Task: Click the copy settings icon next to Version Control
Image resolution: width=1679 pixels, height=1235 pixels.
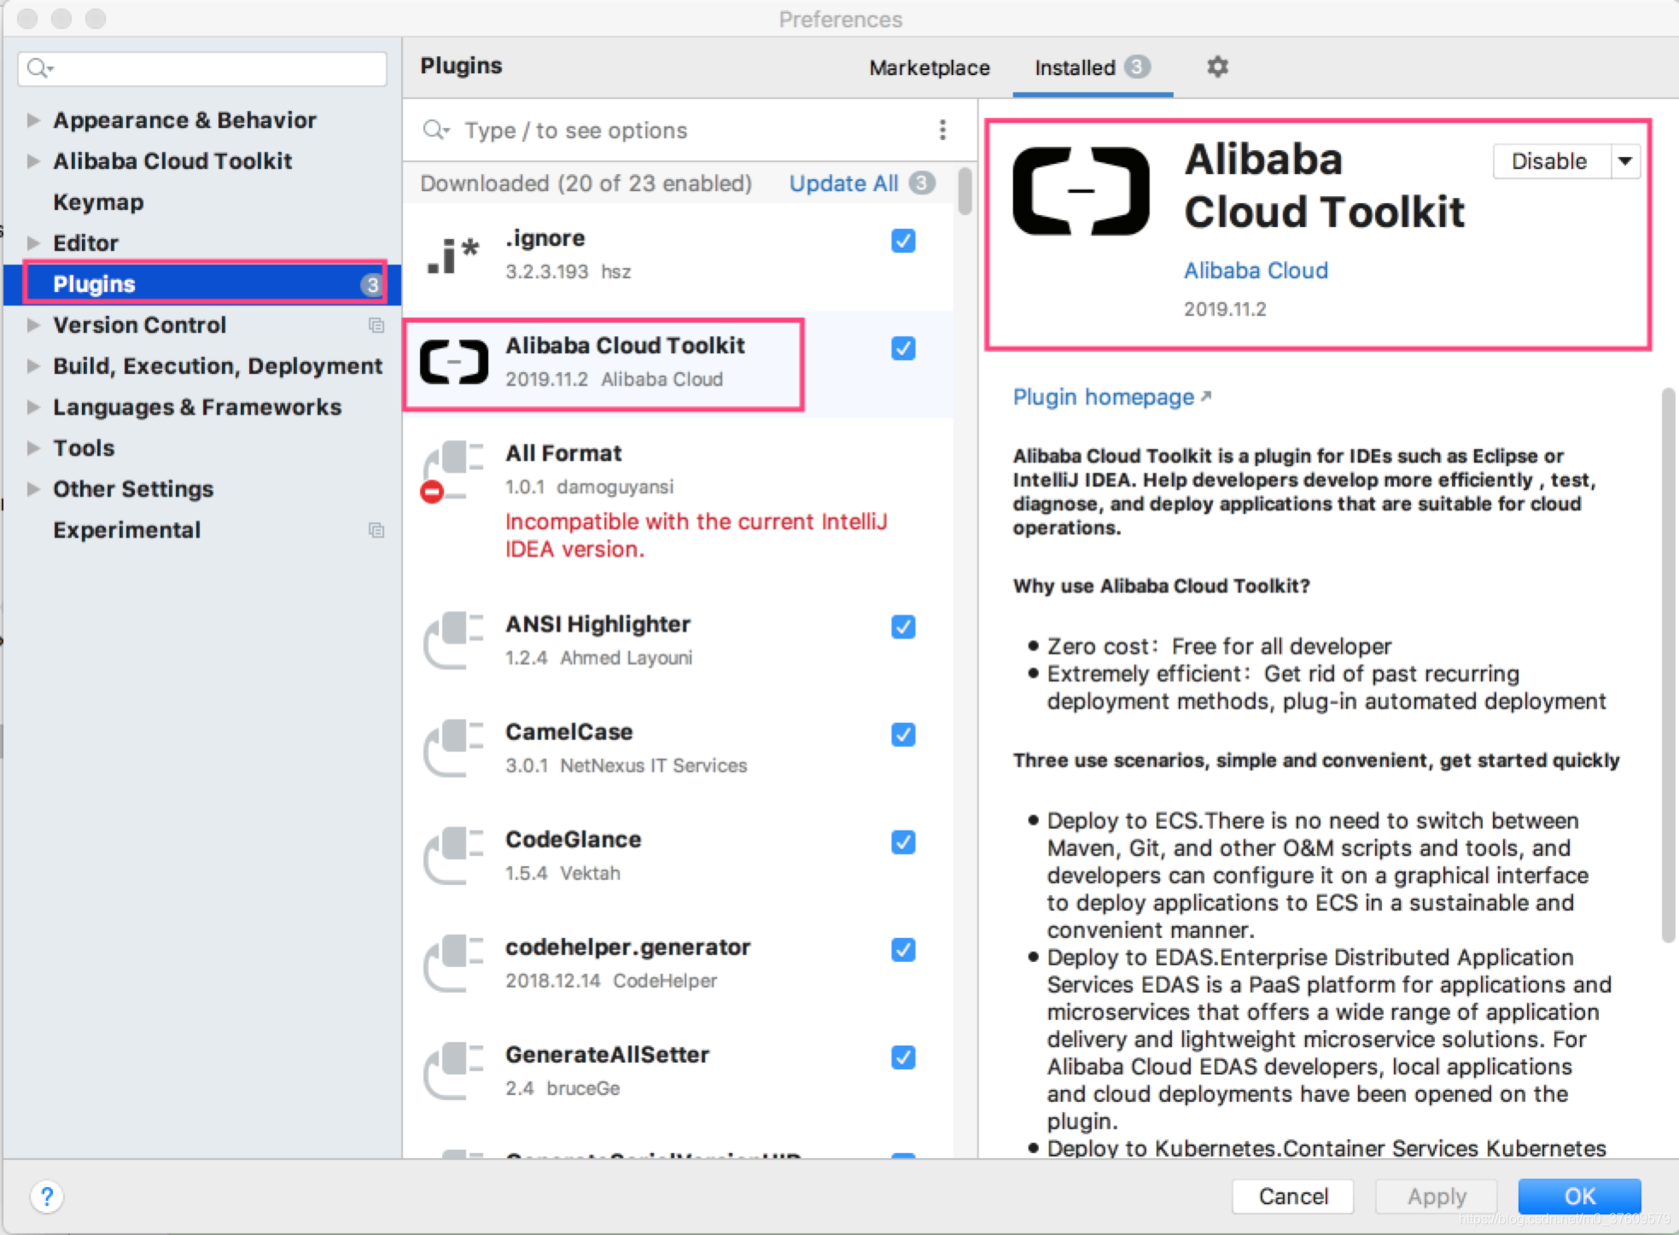Action: (376, 325)
